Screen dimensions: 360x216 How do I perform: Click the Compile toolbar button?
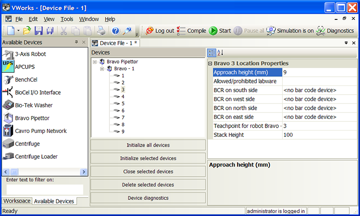(191, 31)
